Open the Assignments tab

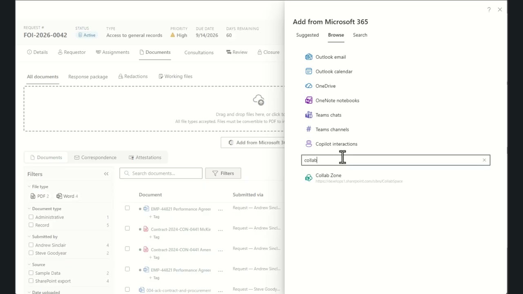point(112,52)
